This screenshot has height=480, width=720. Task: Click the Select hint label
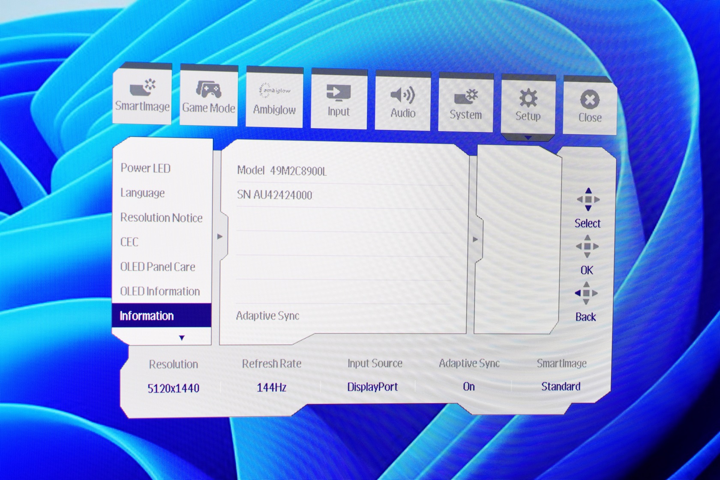(588, 223)
